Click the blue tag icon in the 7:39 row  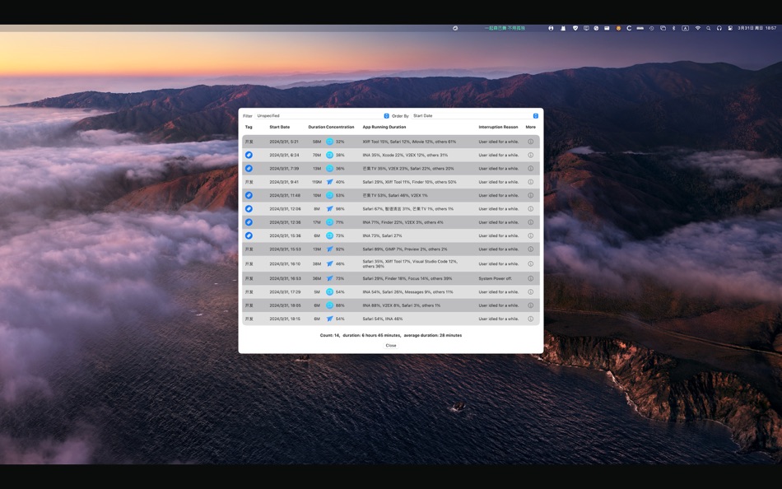point(249,169)
